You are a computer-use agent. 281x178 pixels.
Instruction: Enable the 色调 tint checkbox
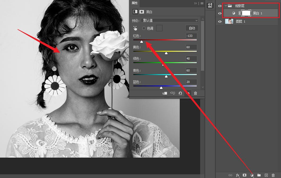(x=144, y=28)
